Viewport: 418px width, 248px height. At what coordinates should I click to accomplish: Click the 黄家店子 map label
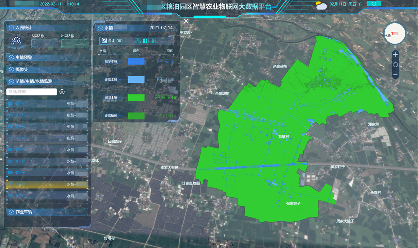[x=337, y=167]
